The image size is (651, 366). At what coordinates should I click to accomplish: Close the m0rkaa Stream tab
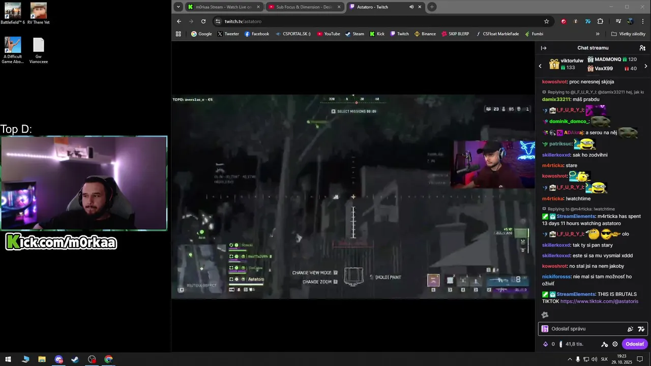click(x=258, y=7)
